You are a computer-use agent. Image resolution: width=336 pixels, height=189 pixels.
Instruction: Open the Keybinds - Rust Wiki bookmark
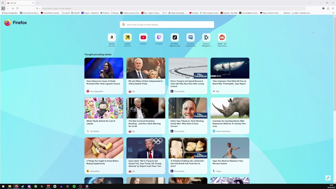229,13
